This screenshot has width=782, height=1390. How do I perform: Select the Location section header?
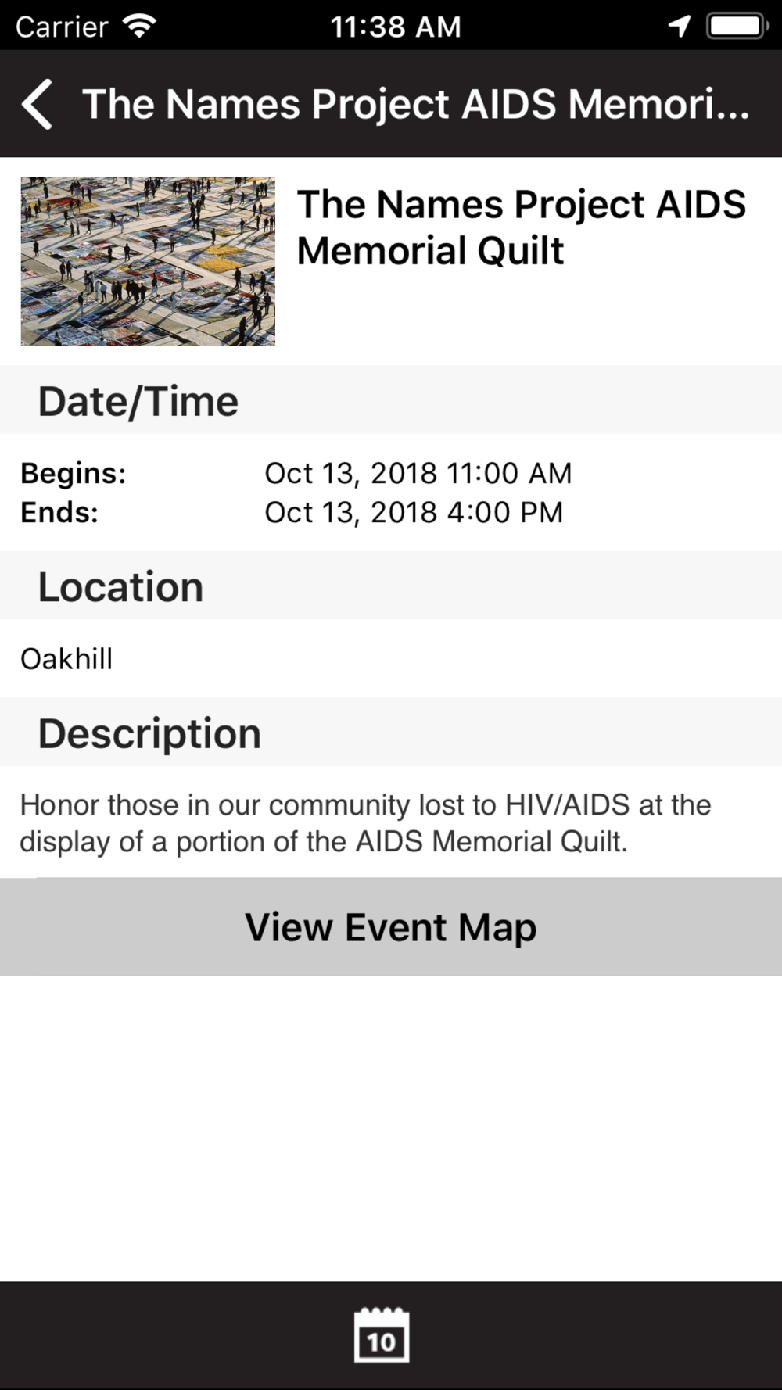[x=391, y=586]
